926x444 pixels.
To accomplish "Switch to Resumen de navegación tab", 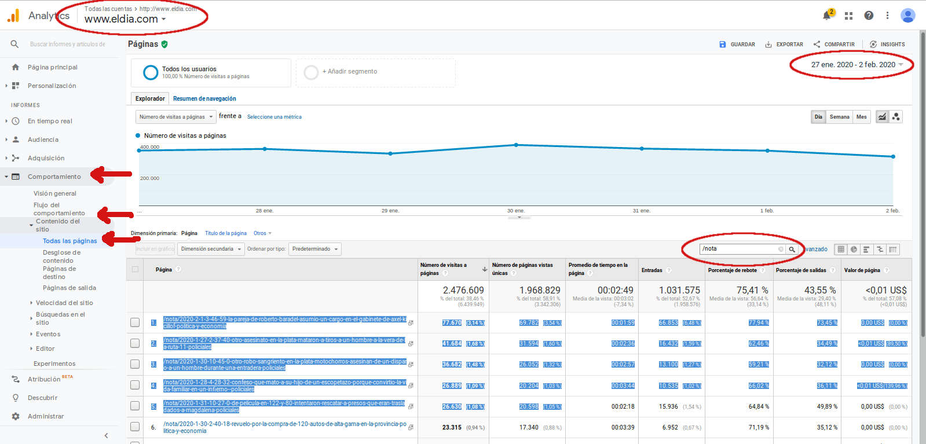I will [x=204, y=98].
